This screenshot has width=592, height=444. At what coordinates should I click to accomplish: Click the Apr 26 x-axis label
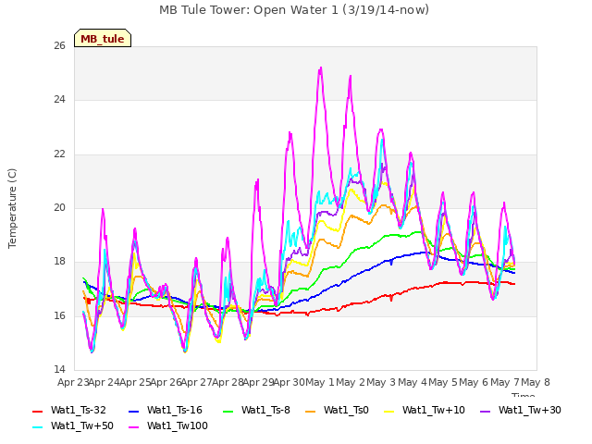pyautogui.click(x=166, y=382)
